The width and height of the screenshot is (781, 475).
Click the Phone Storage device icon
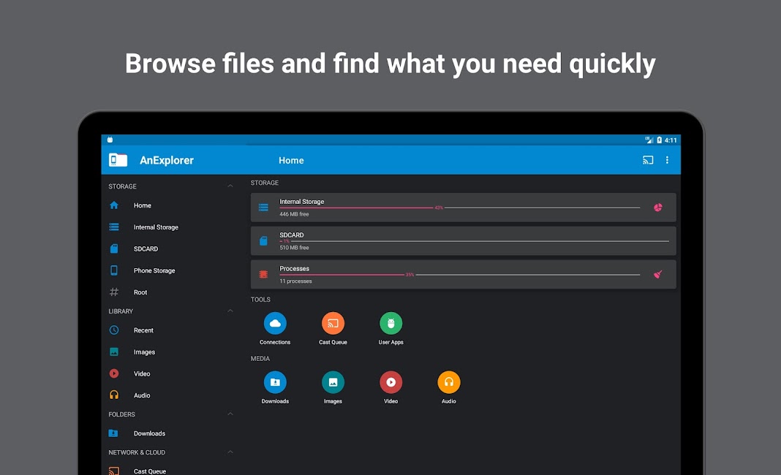pyautogui.click(x=114, y=270)
